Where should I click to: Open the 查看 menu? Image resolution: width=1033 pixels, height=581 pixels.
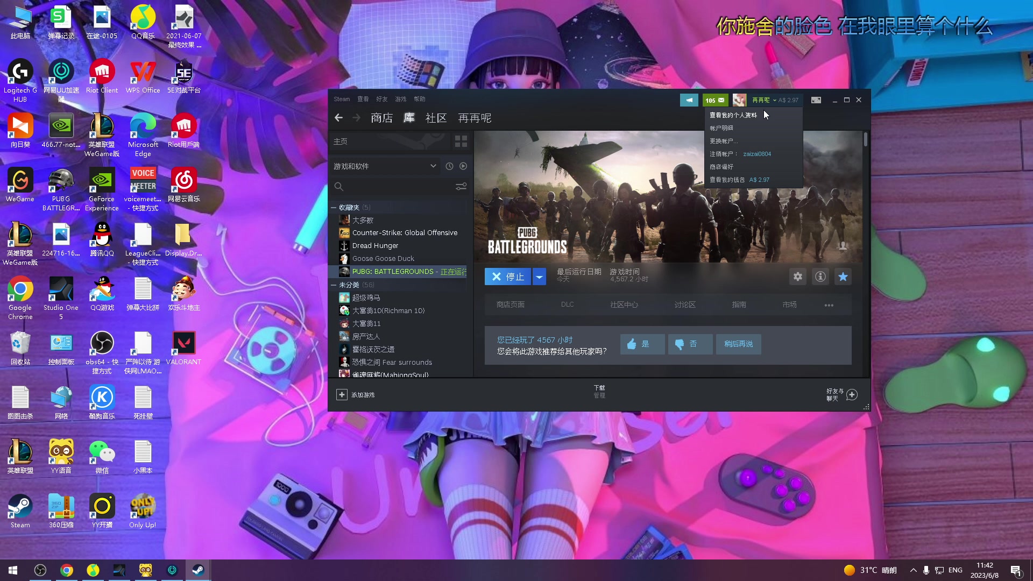click(363, 99)
